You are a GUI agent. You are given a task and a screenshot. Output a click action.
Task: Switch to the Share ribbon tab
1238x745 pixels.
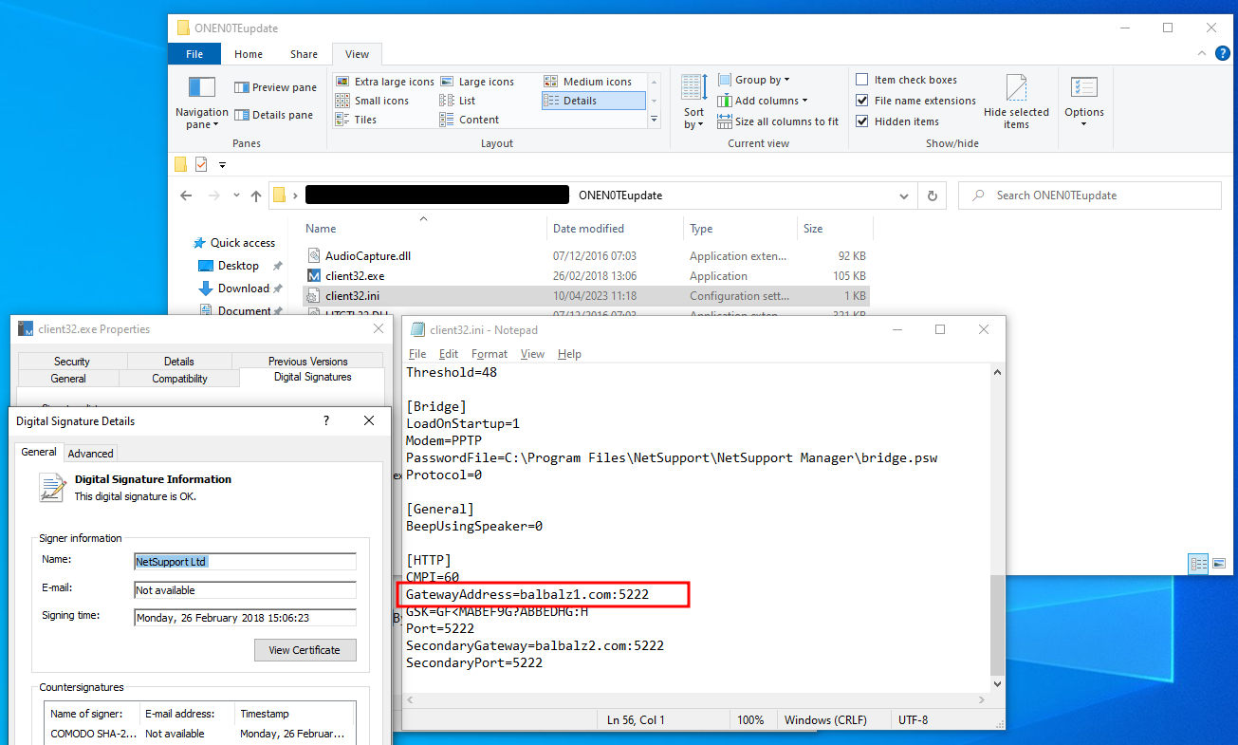[x=304, y=54]
